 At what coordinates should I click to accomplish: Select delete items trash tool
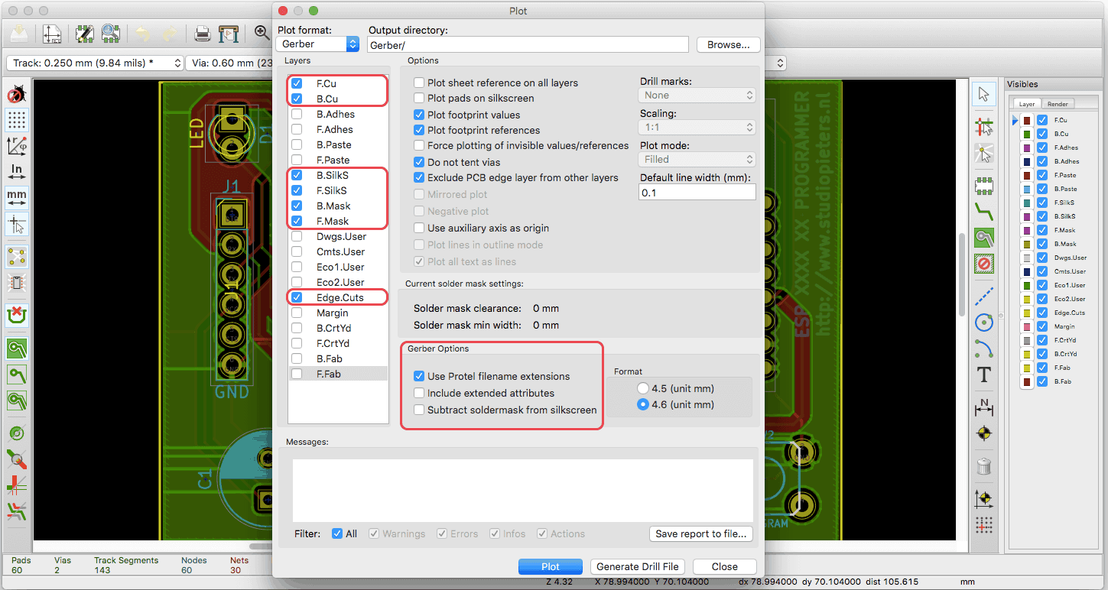click(x=984, y=465)
